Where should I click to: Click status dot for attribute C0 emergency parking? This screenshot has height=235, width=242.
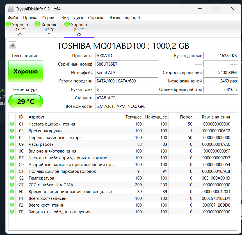point(12,164)
